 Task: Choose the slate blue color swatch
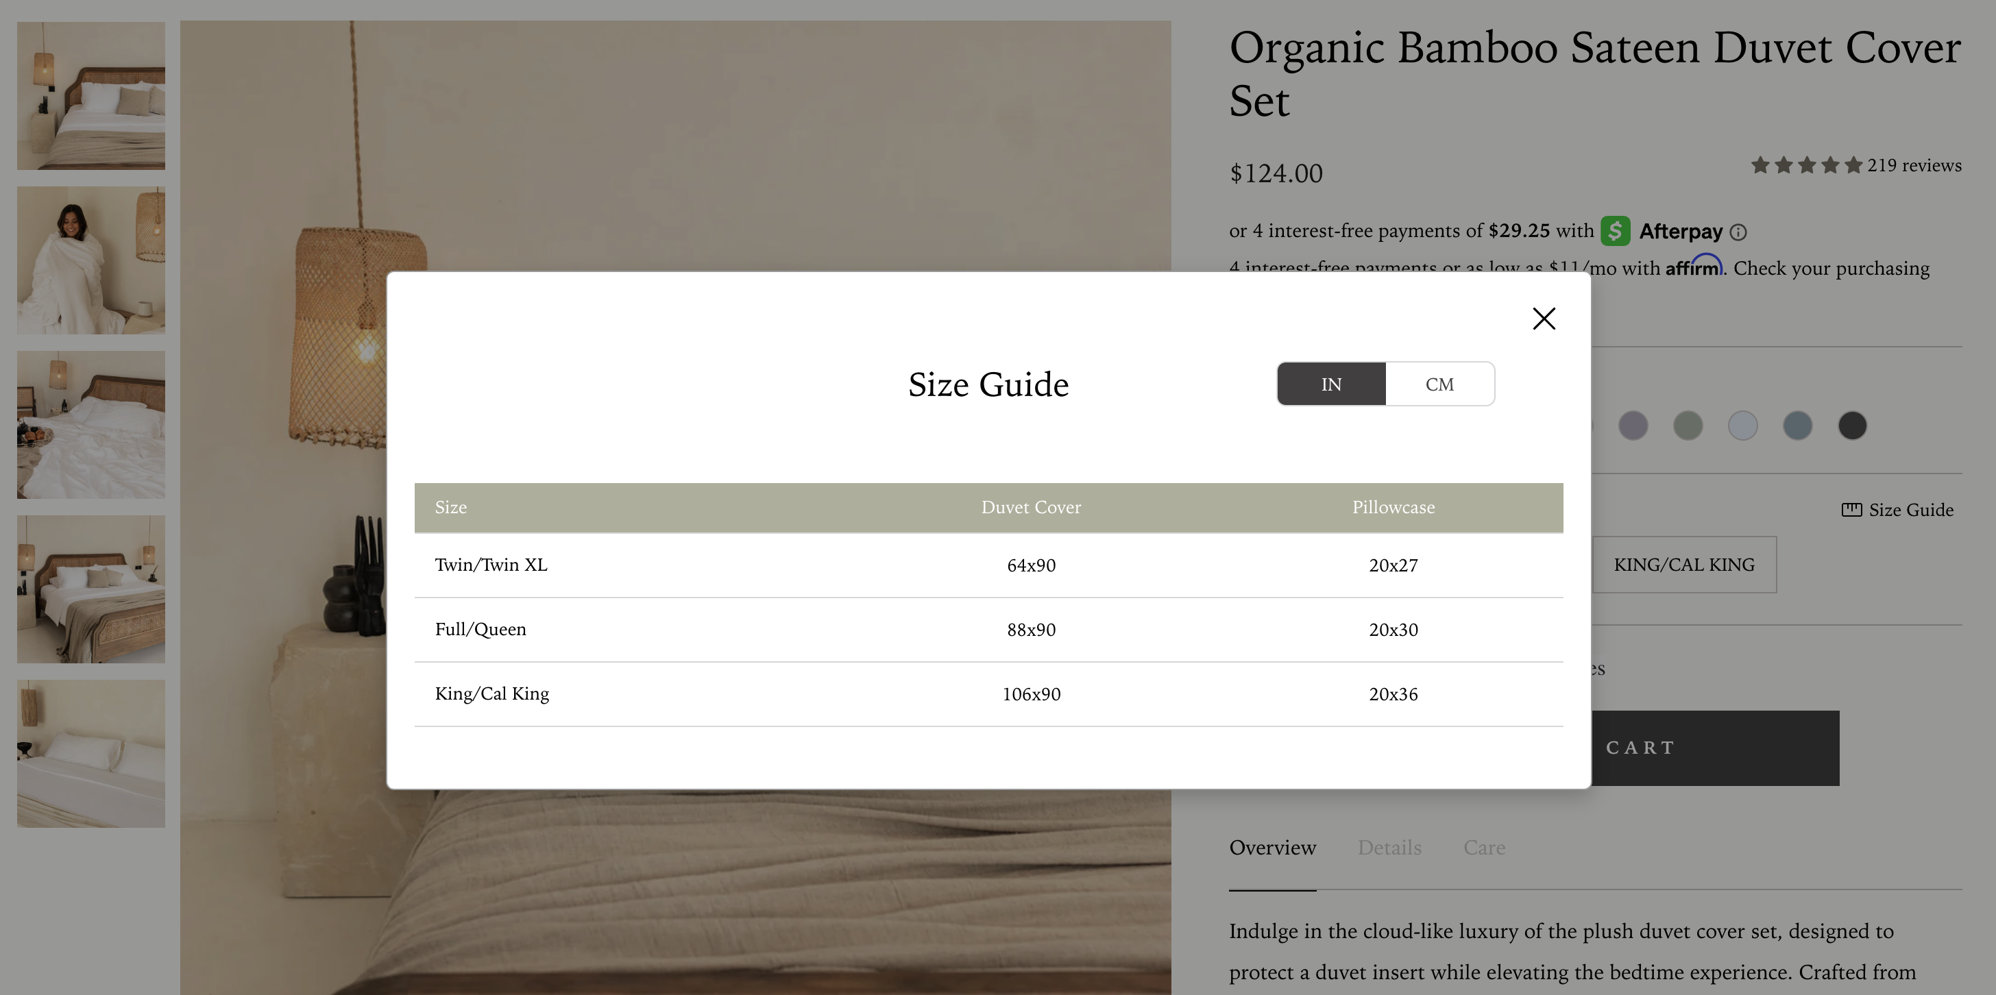click(1797, 426)
